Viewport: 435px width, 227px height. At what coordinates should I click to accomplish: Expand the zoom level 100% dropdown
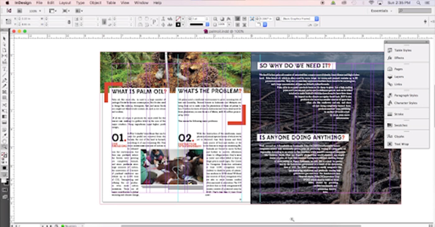point(35,11)
